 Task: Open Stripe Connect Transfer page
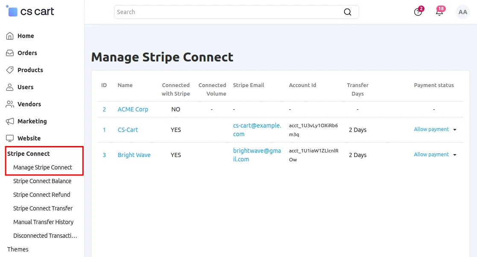click(43, 208)
